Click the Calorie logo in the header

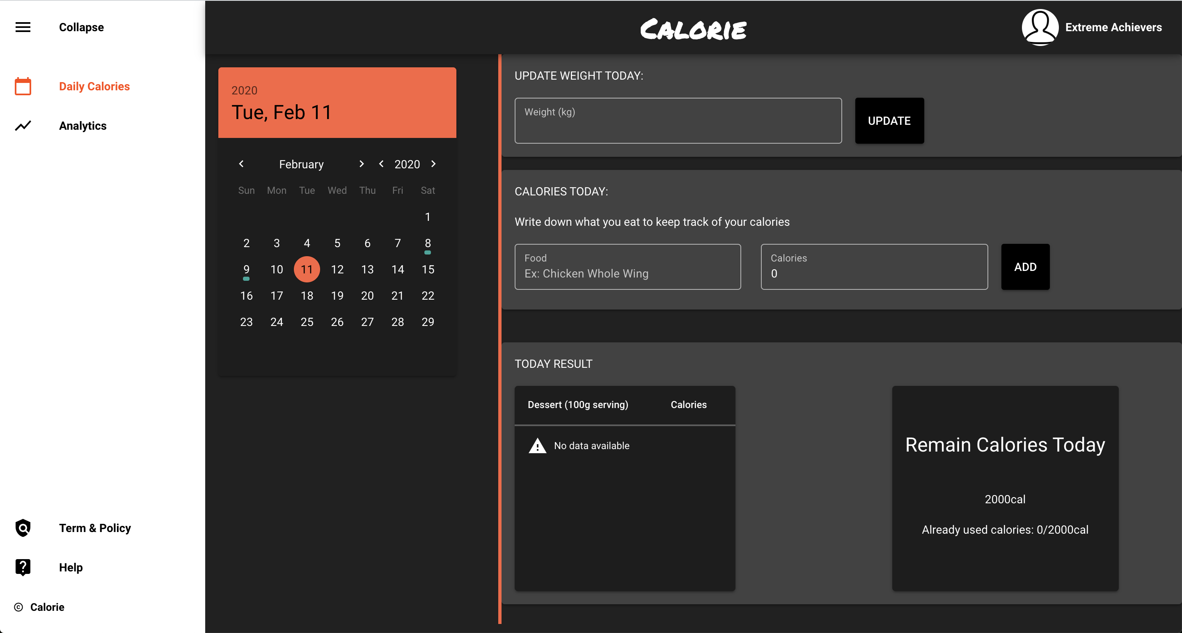click(693, 28)
